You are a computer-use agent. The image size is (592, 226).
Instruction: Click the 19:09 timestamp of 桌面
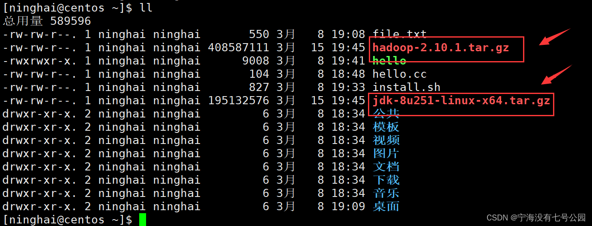[348, 206]
